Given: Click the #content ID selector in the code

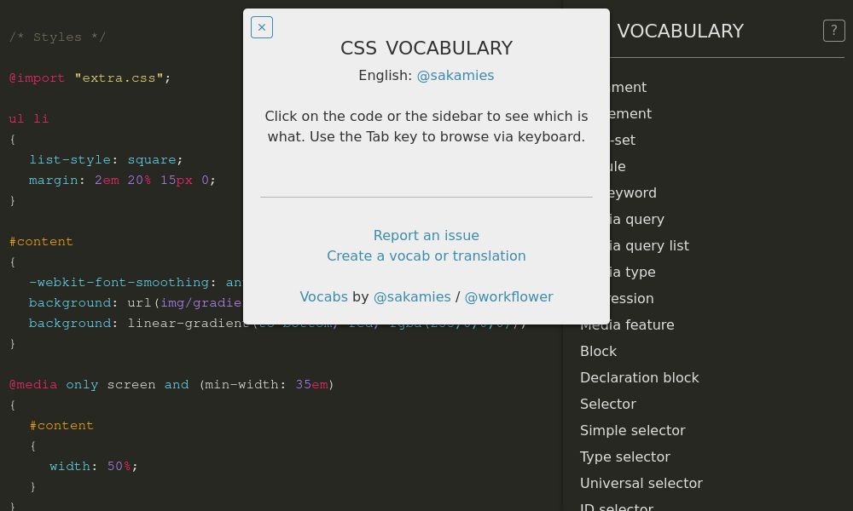Looking at the screenshot, I should (x=41, y=241).
